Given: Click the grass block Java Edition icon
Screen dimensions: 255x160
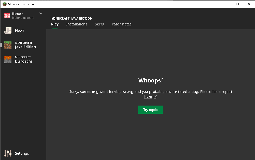Looking at the screenshot, I should coord(8,45).
